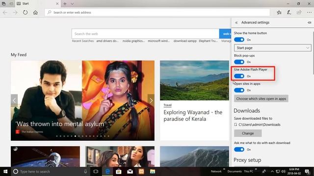
Task: Click Choose which sites open in apps
Action: click(261, 99)
